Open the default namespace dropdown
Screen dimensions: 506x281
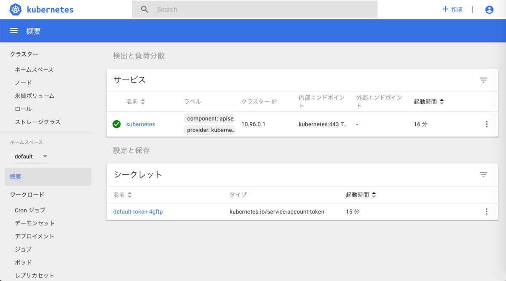[31, 156]
